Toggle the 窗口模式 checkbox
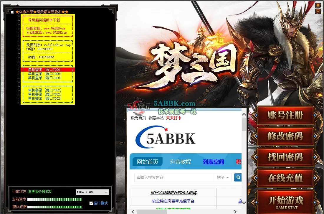324x214 pixels. 91,203
